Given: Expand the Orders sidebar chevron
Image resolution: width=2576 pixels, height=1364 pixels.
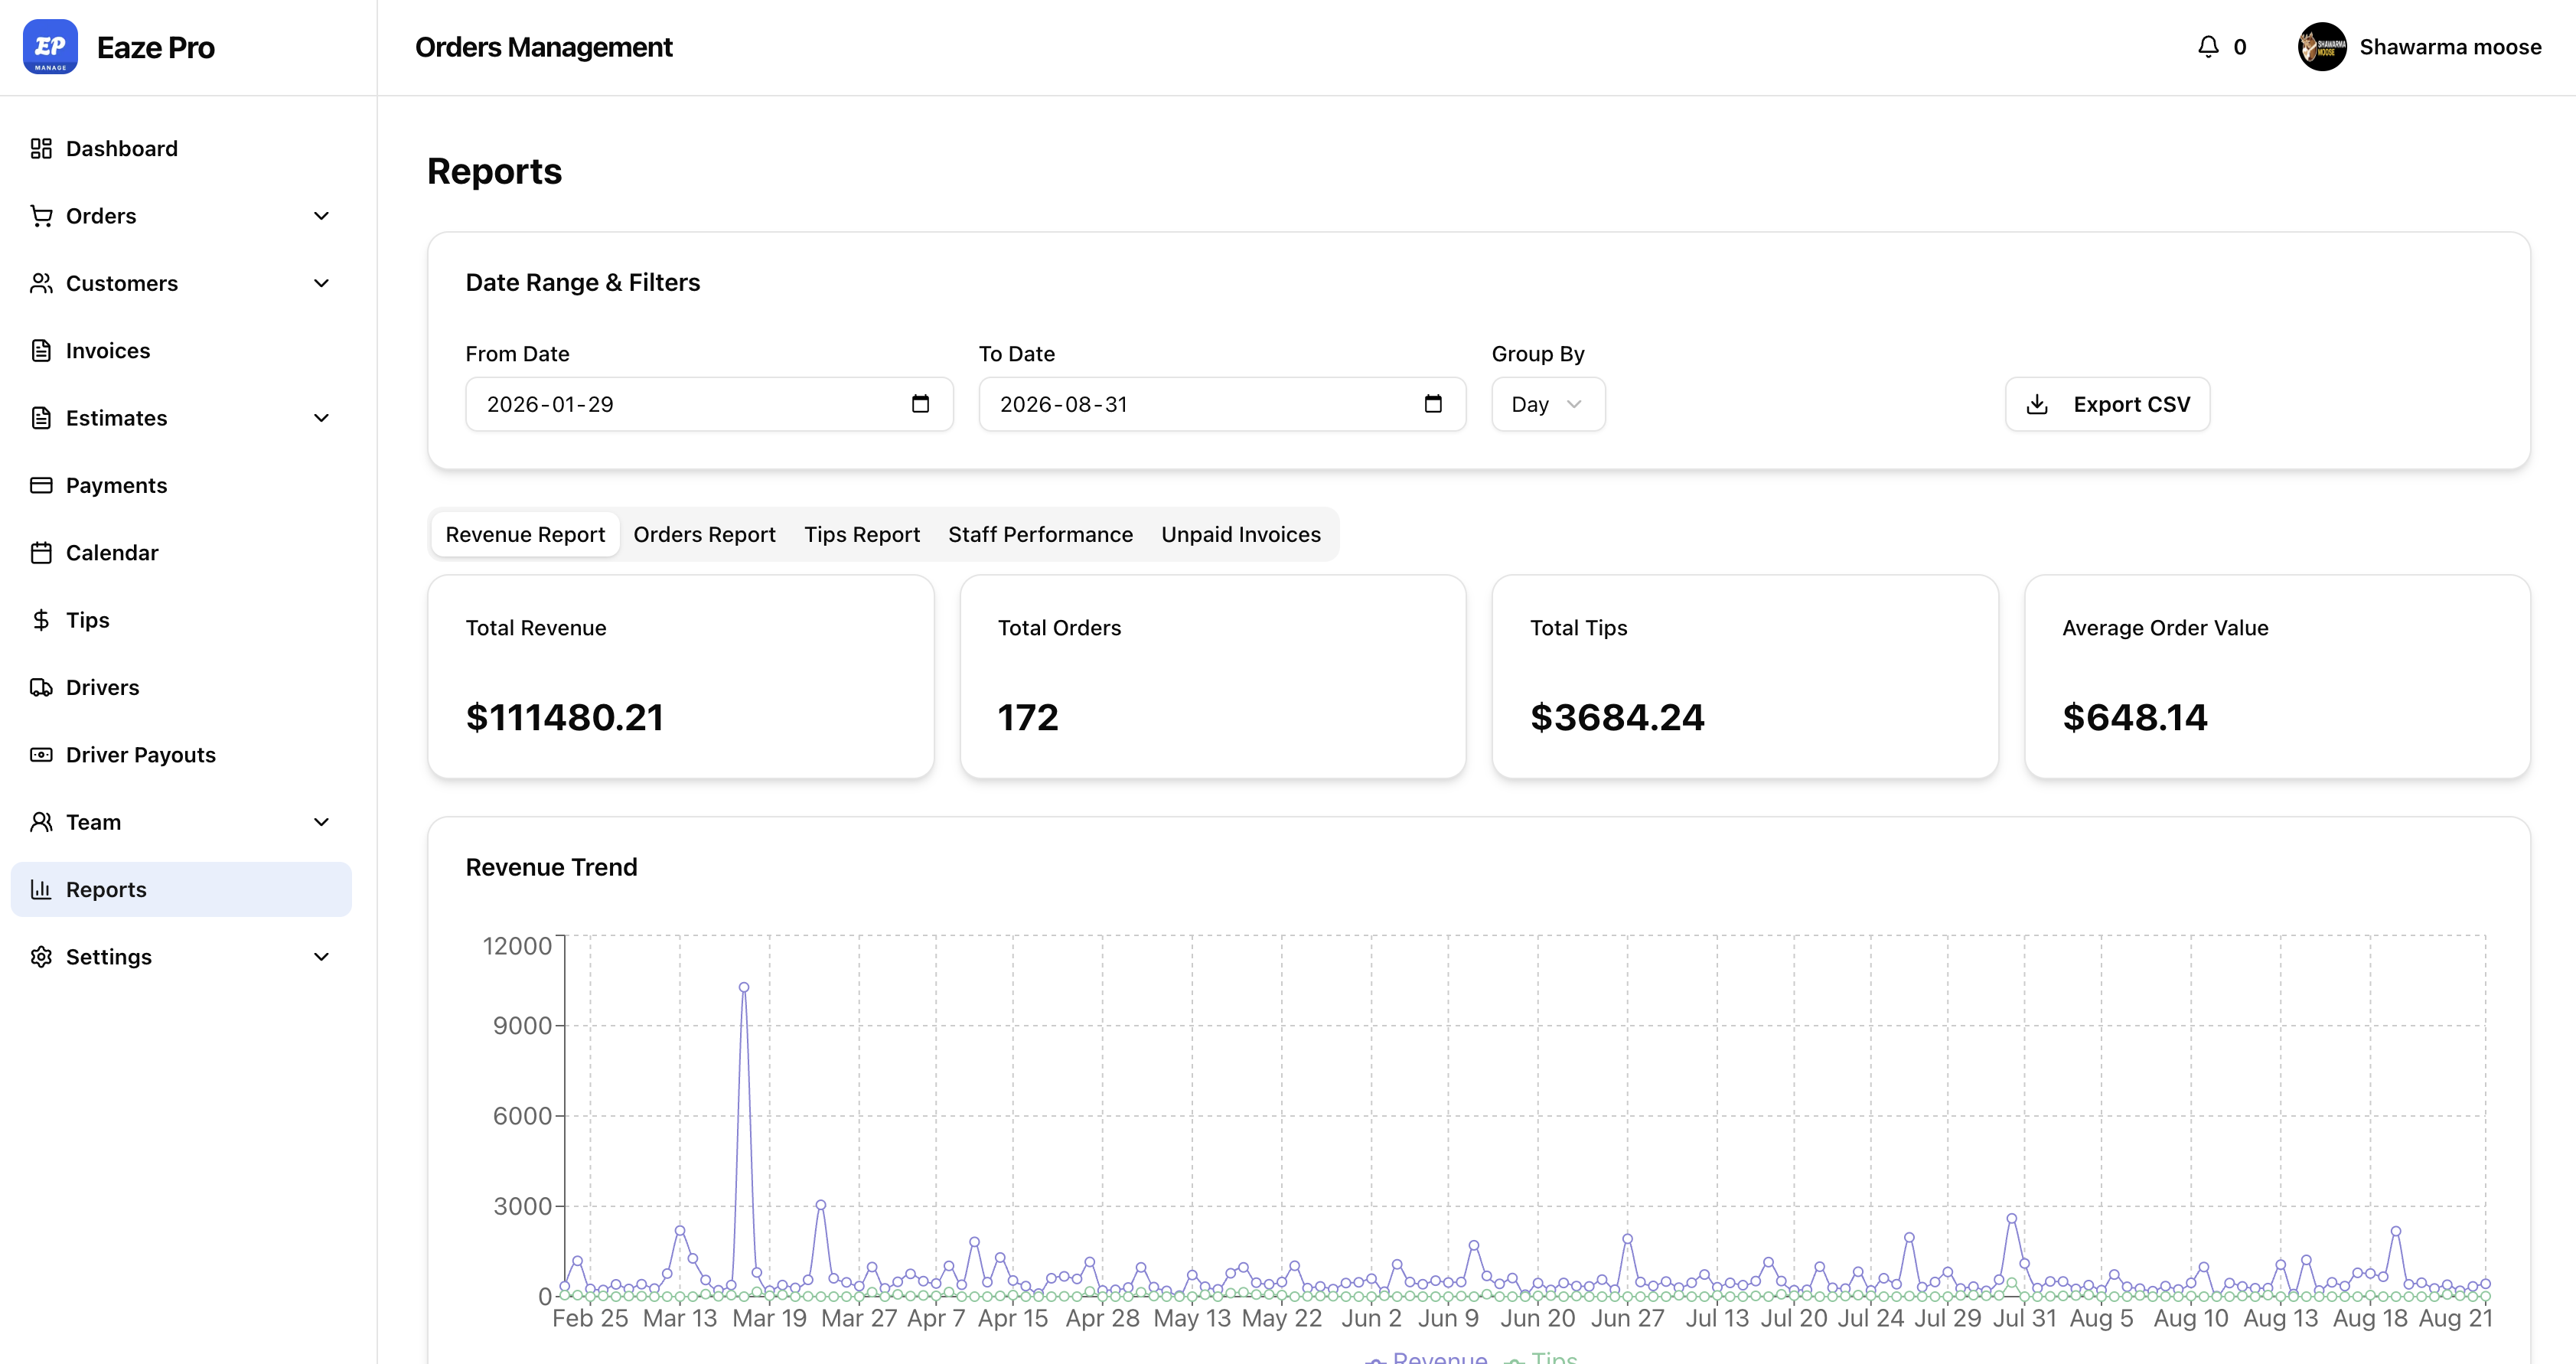Looking at the screenshot, I should pos(321,216).
